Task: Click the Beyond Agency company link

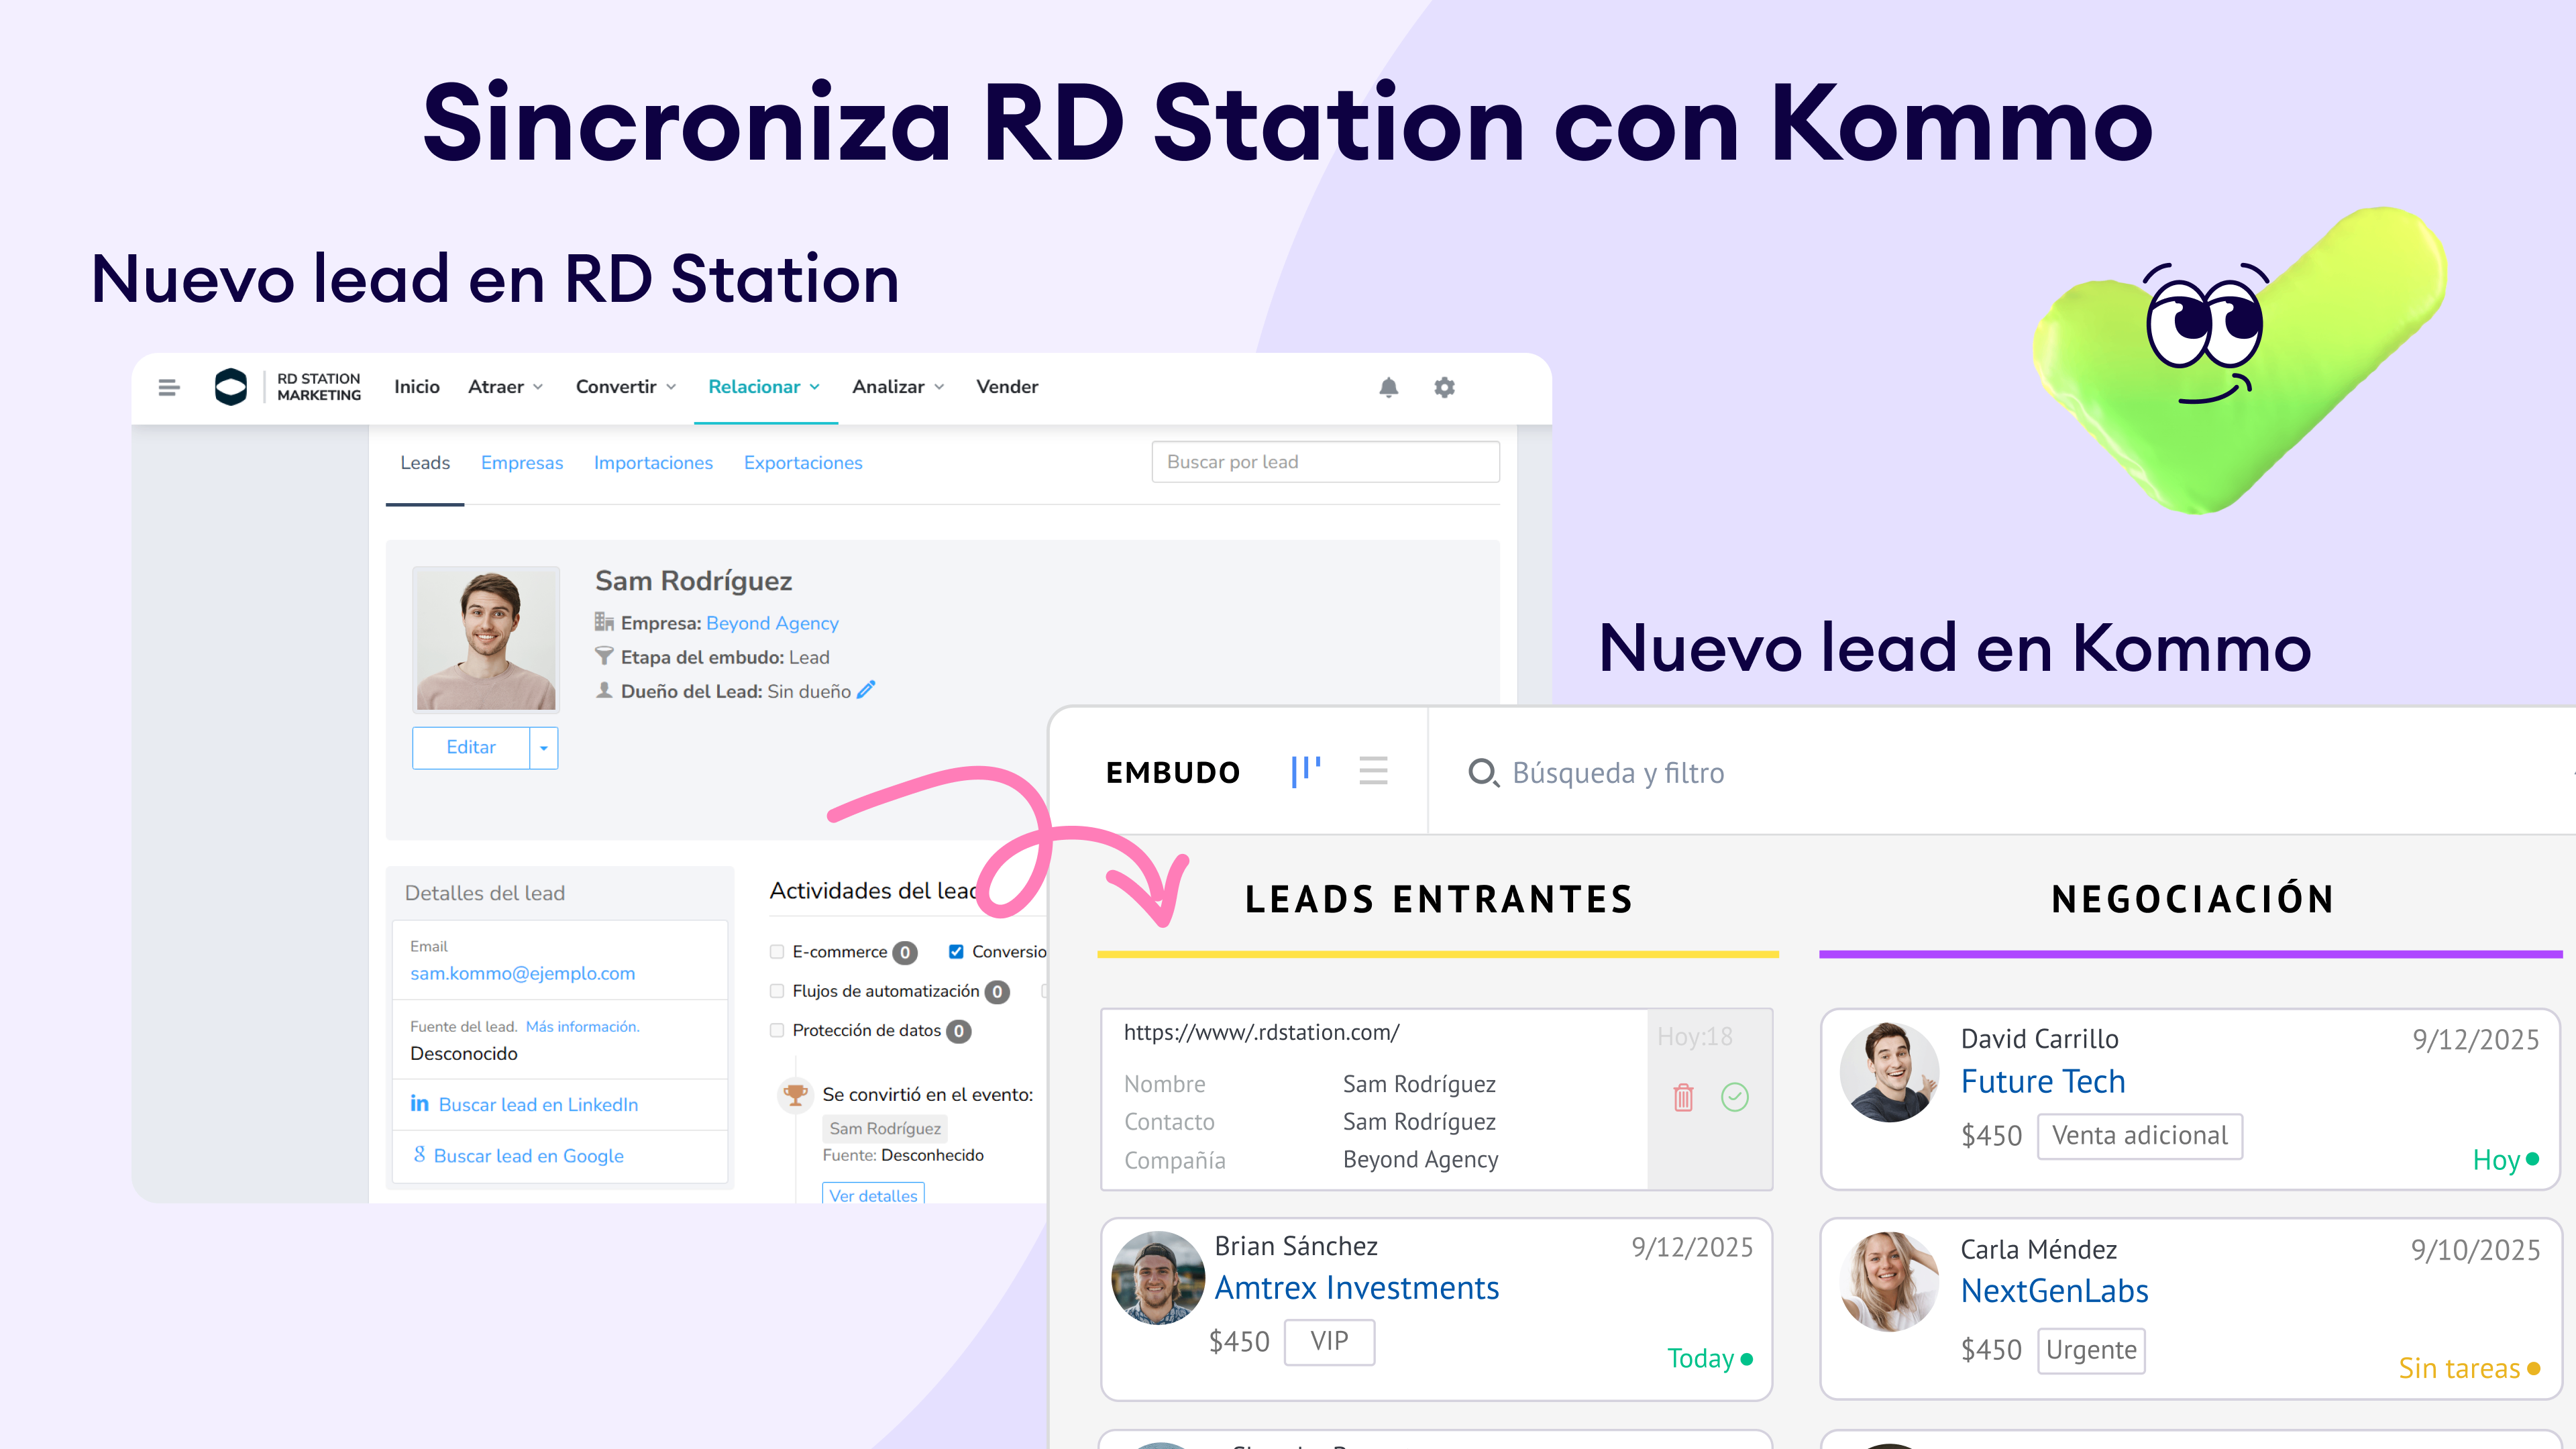Action: pyautogui.click(x=772, y=623)
